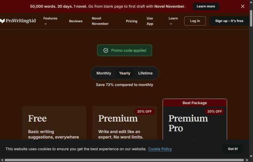
Task: Click the Premium plan's 20% OFF badge
Action: (145, 111)
